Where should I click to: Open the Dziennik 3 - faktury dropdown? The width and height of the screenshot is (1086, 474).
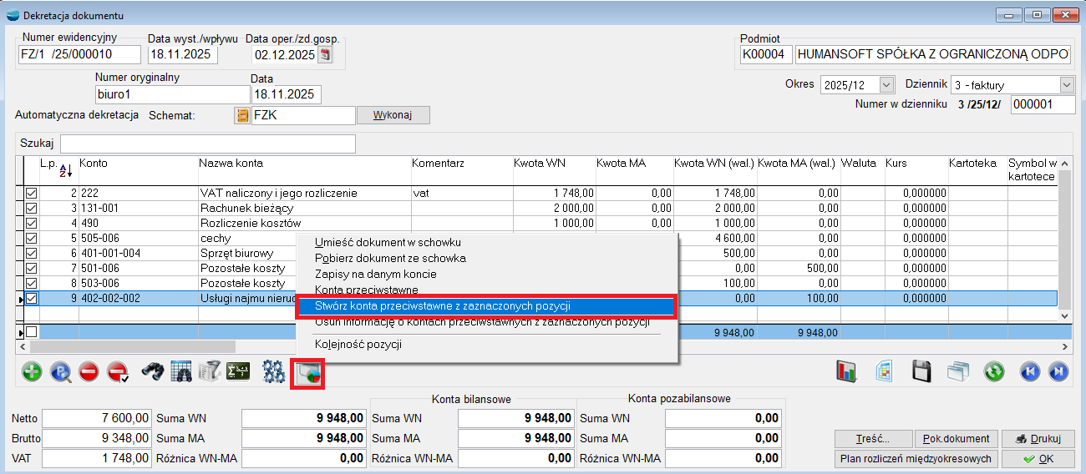click(x=1066, y=85)
